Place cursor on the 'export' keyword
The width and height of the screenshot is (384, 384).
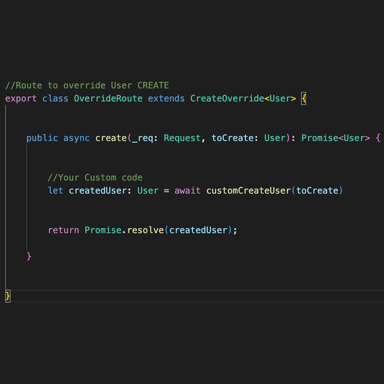pyautogui.click(x=21, y=99)
